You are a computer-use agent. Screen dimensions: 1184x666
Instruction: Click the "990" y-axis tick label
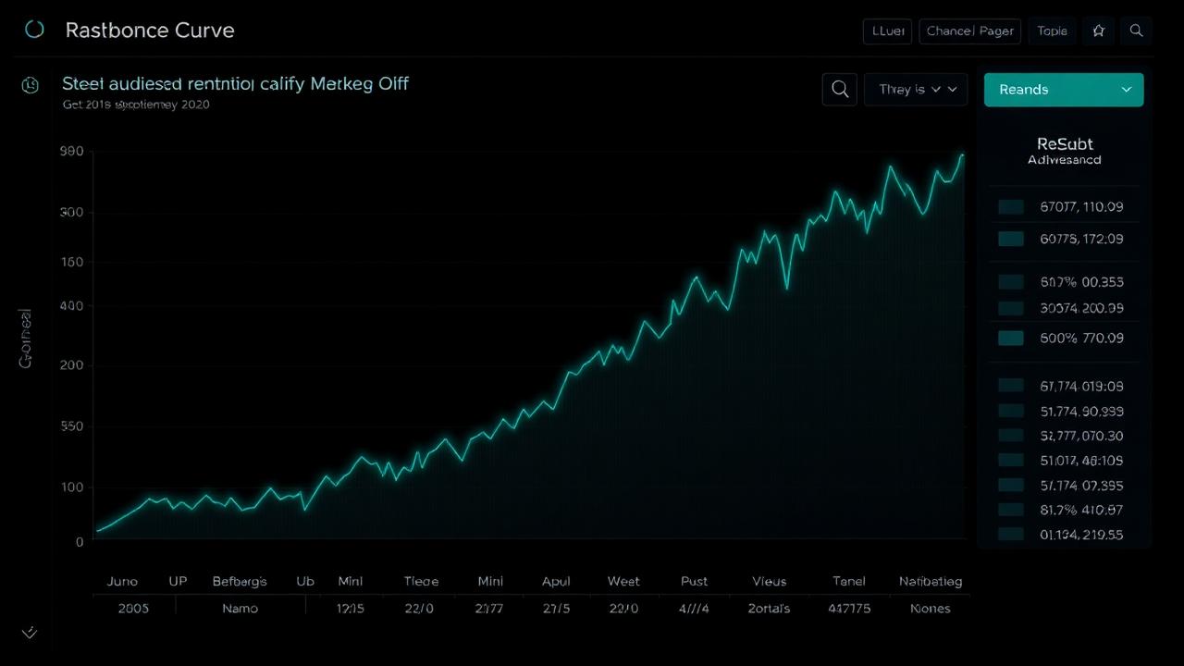point(71,151)
